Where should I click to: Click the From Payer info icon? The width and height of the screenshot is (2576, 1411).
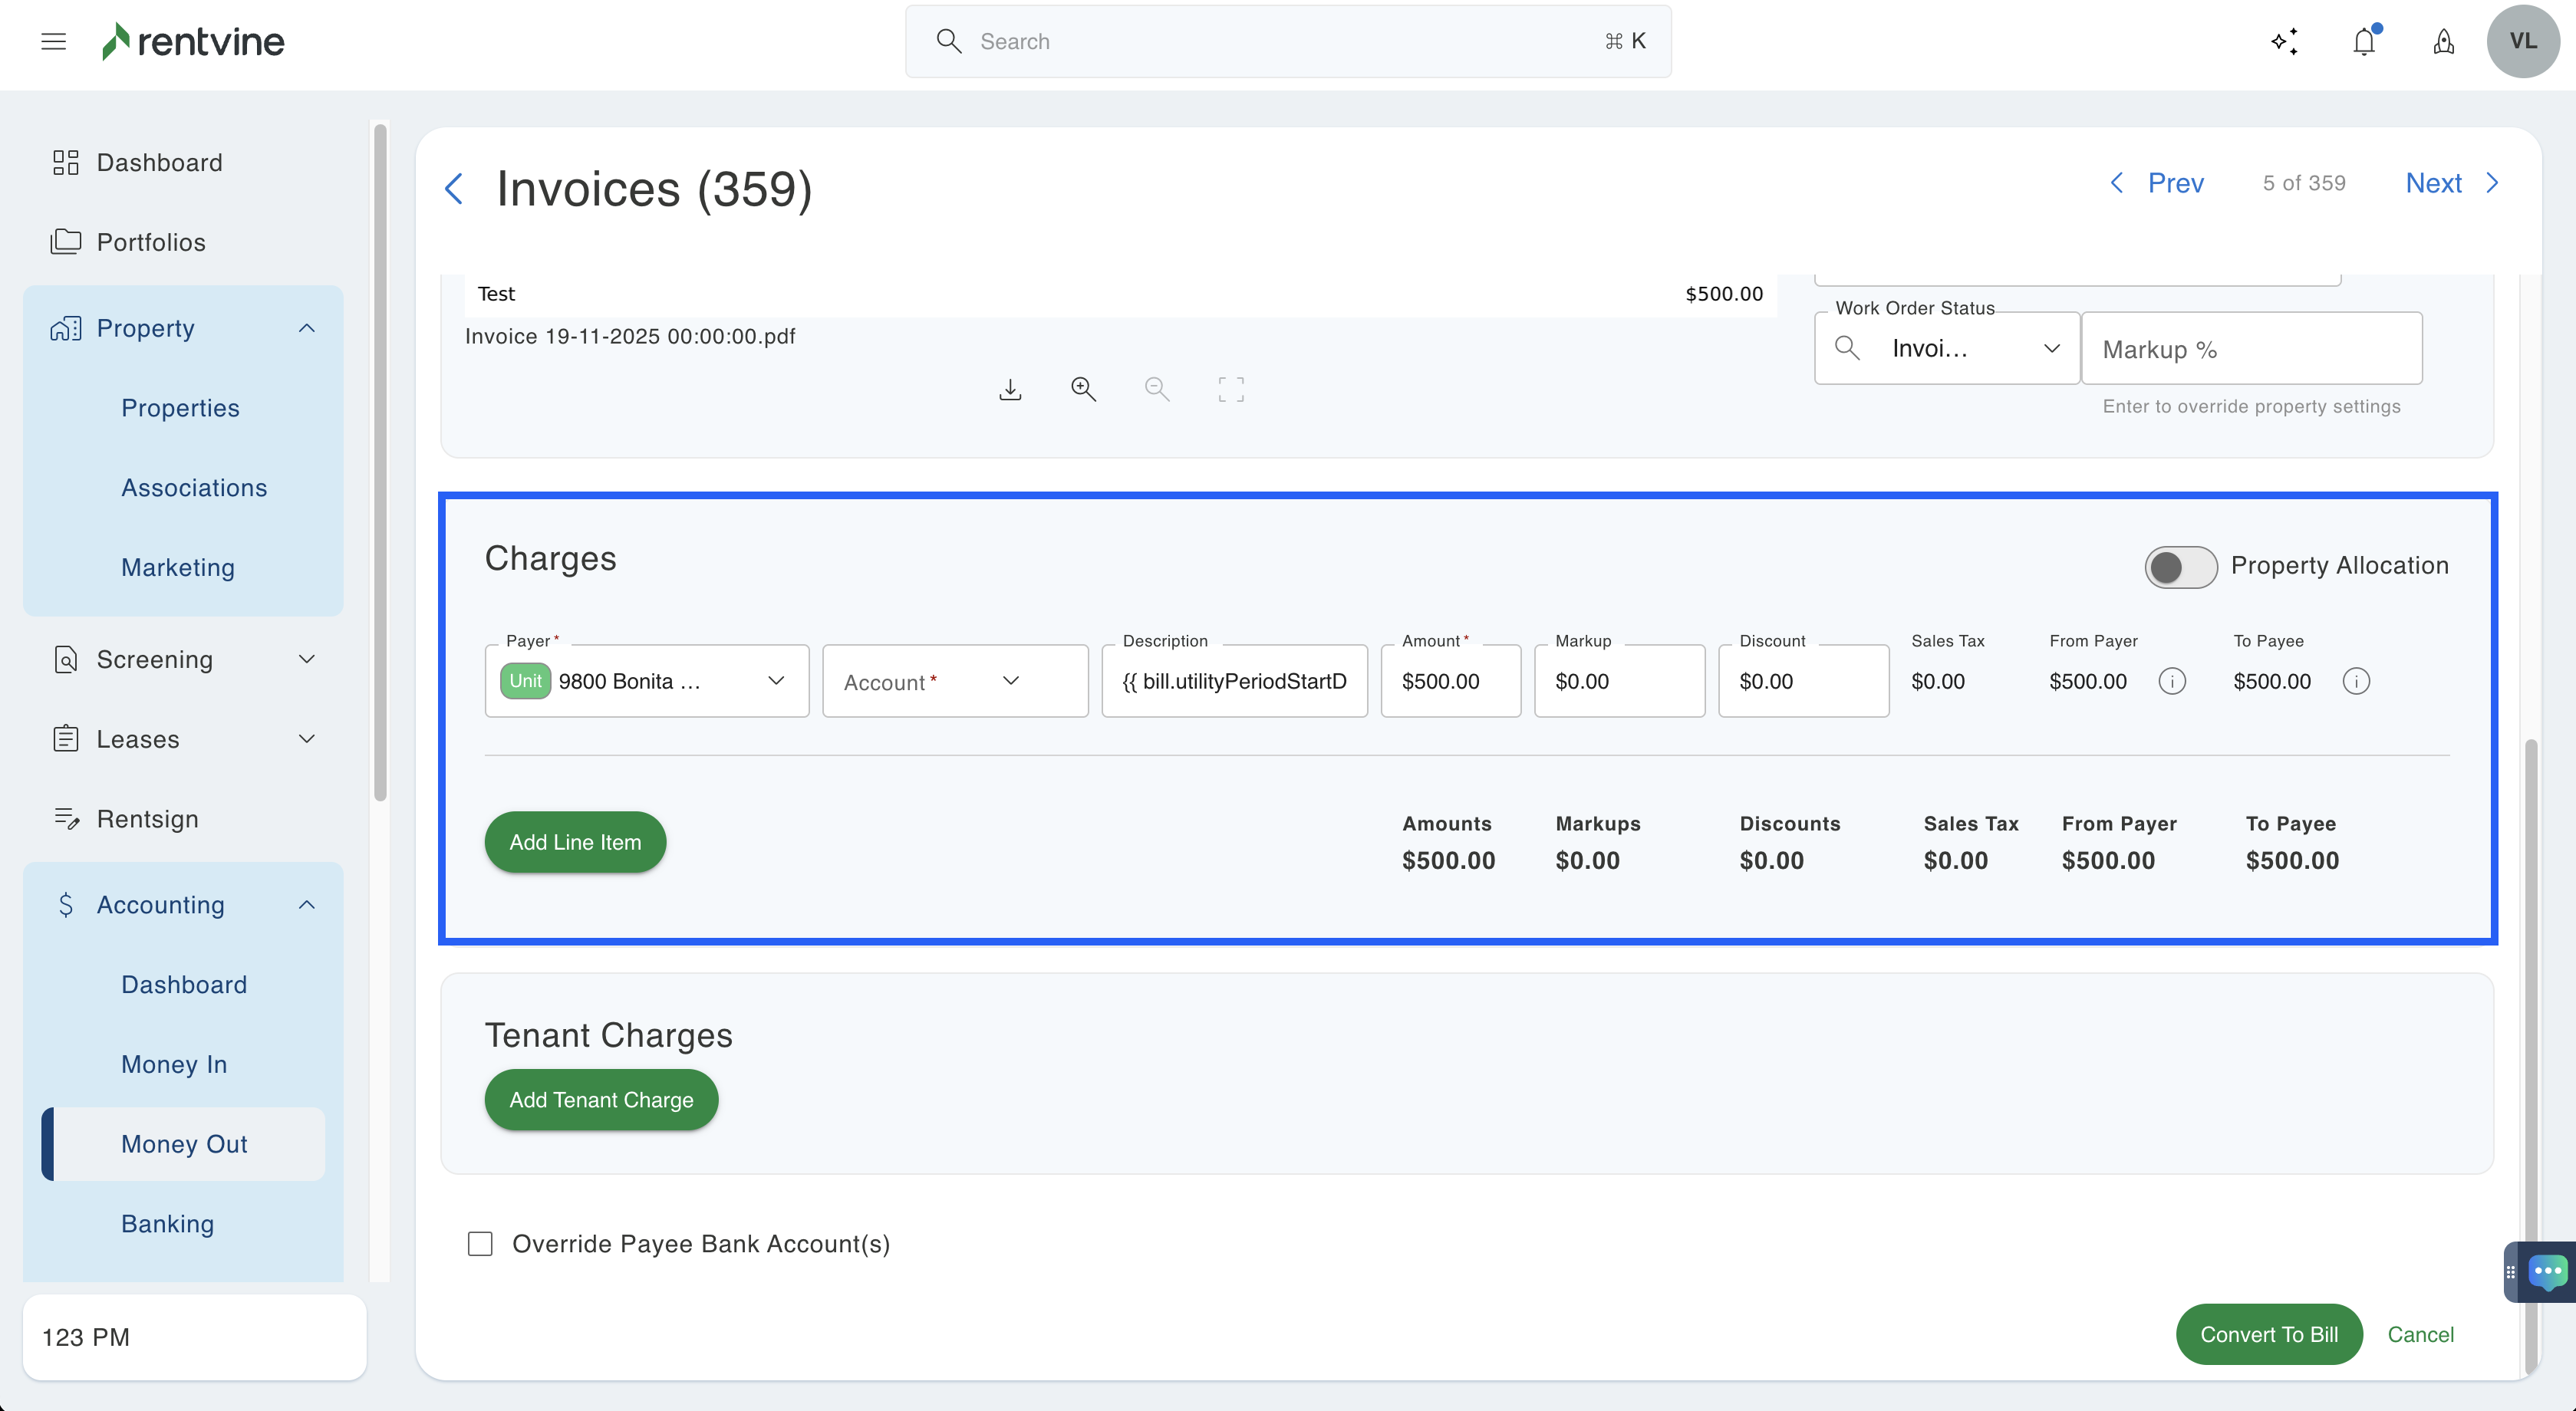click(2172, 682)
